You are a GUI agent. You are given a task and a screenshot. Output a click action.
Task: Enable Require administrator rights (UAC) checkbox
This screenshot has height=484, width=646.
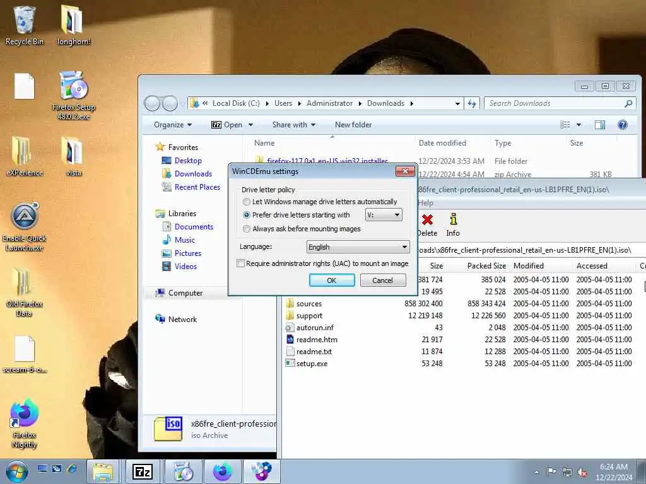(x=241, y=263)
